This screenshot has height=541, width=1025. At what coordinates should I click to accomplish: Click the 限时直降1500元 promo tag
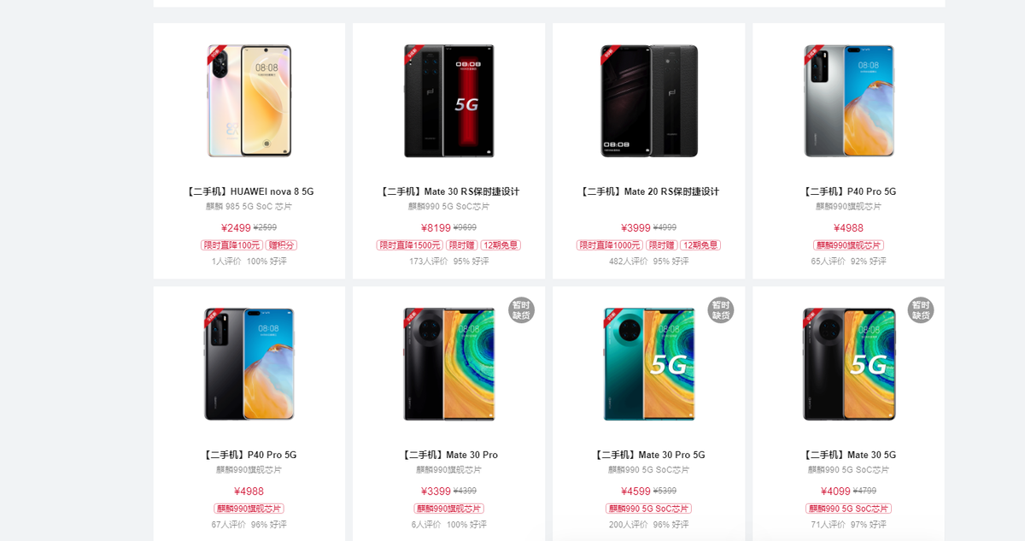click(409, 245)
